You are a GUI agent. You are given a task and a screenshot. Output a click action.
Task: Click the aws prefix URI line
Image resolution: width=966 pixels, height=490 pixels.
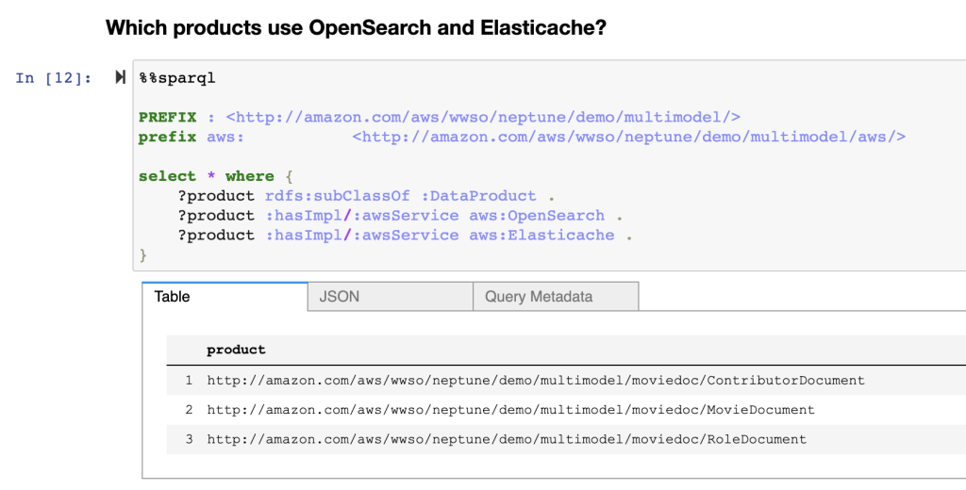(x=522, y=137)
